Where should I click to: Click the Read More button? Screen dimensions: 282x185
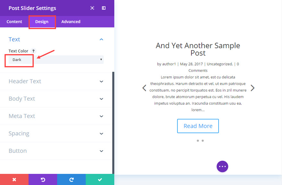click(198, 126)
